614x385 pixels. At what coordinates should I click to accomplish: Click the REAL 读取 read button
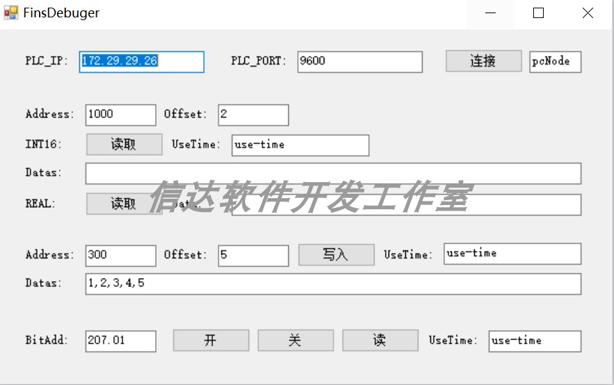point(124,204)
